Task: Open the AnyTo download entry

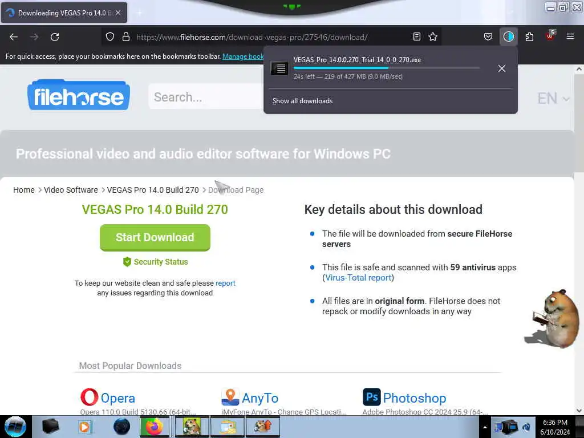Action: click(x=260, y=398)
